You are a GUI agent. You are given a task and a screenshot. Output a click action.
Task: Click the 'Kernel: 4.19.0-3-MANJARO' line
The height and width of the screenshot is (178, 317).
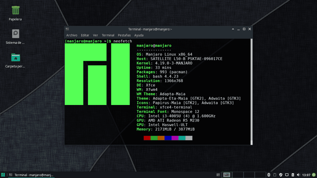(164, 63)
